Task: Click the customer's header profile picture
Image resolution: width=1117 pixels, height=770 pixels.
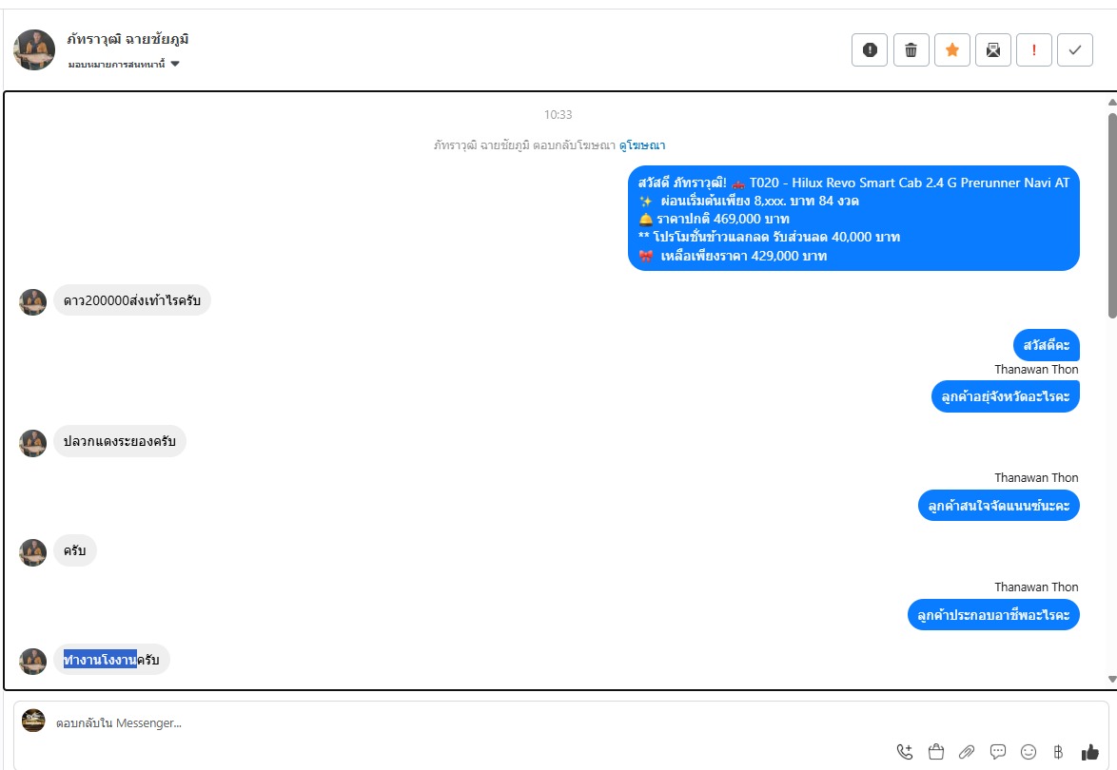Action: coord(34,49)
